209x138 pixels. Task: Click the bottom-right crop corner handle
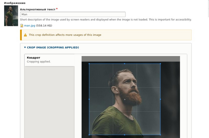(x=160, y=135)
